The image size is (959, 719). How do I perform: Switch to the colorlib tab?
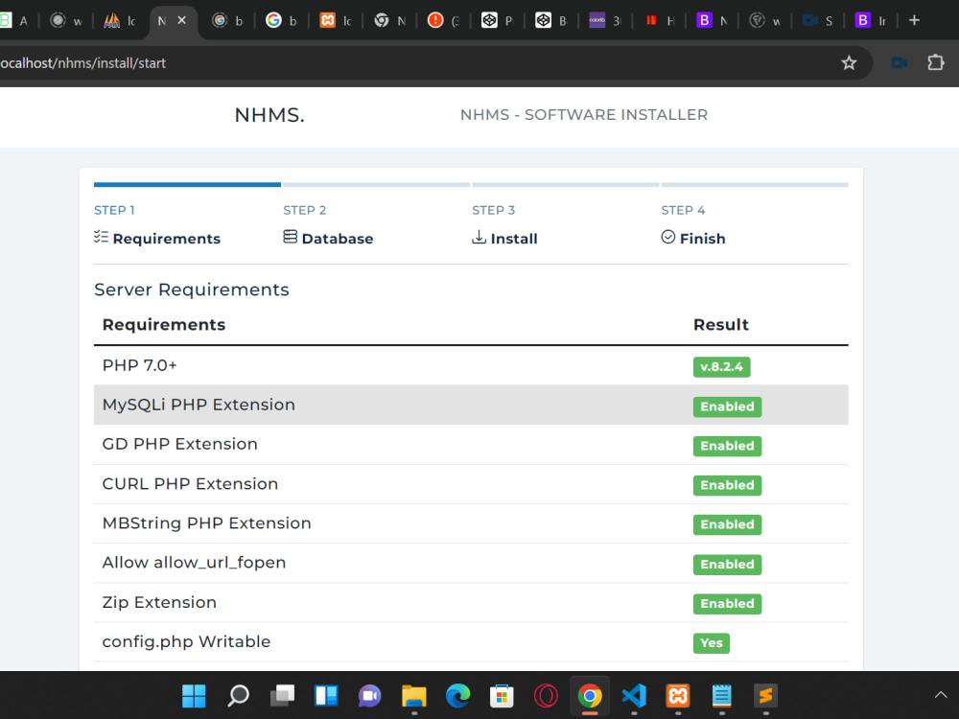pyautogui.click(x=605, y=21)
